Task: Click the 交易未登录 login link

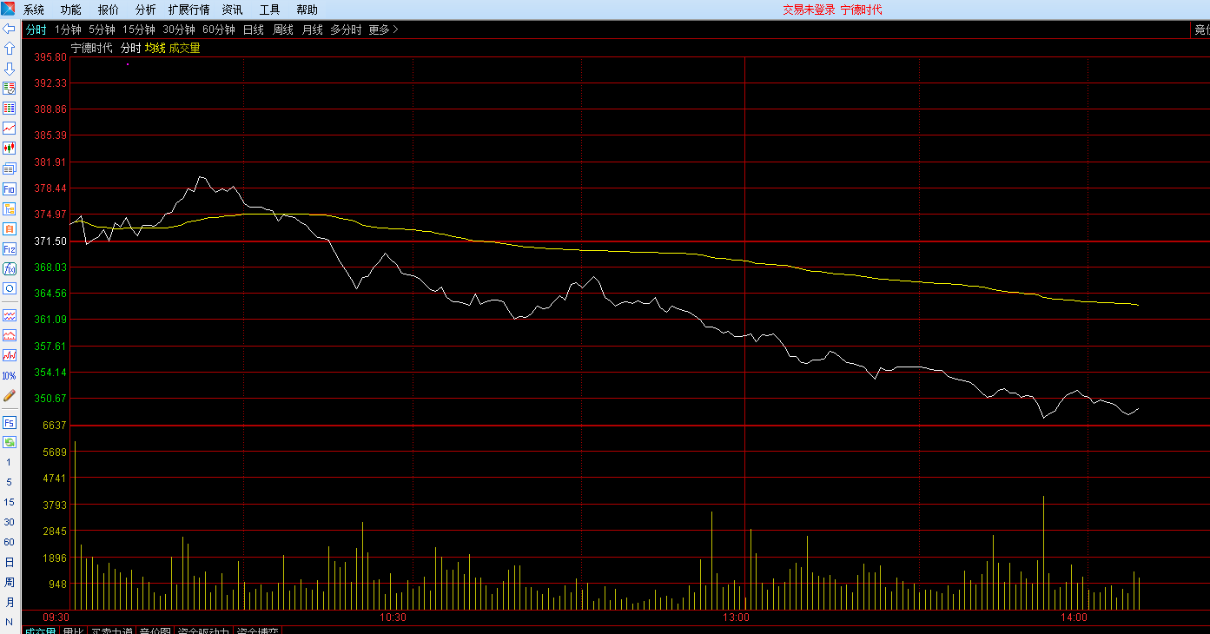Action: (809, 10)
